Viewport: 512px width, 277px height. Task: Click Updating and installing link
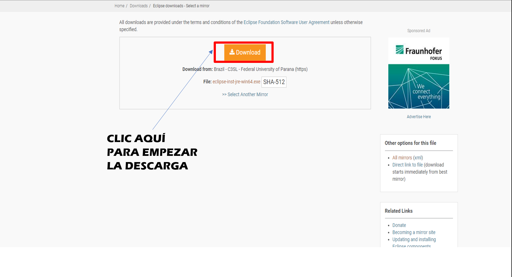click(414, 239)
